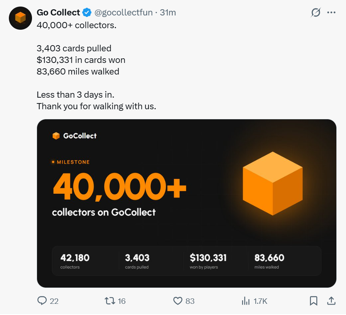
Task: Repost this tweet using the retweet icon
Action: tap(110, 301)
